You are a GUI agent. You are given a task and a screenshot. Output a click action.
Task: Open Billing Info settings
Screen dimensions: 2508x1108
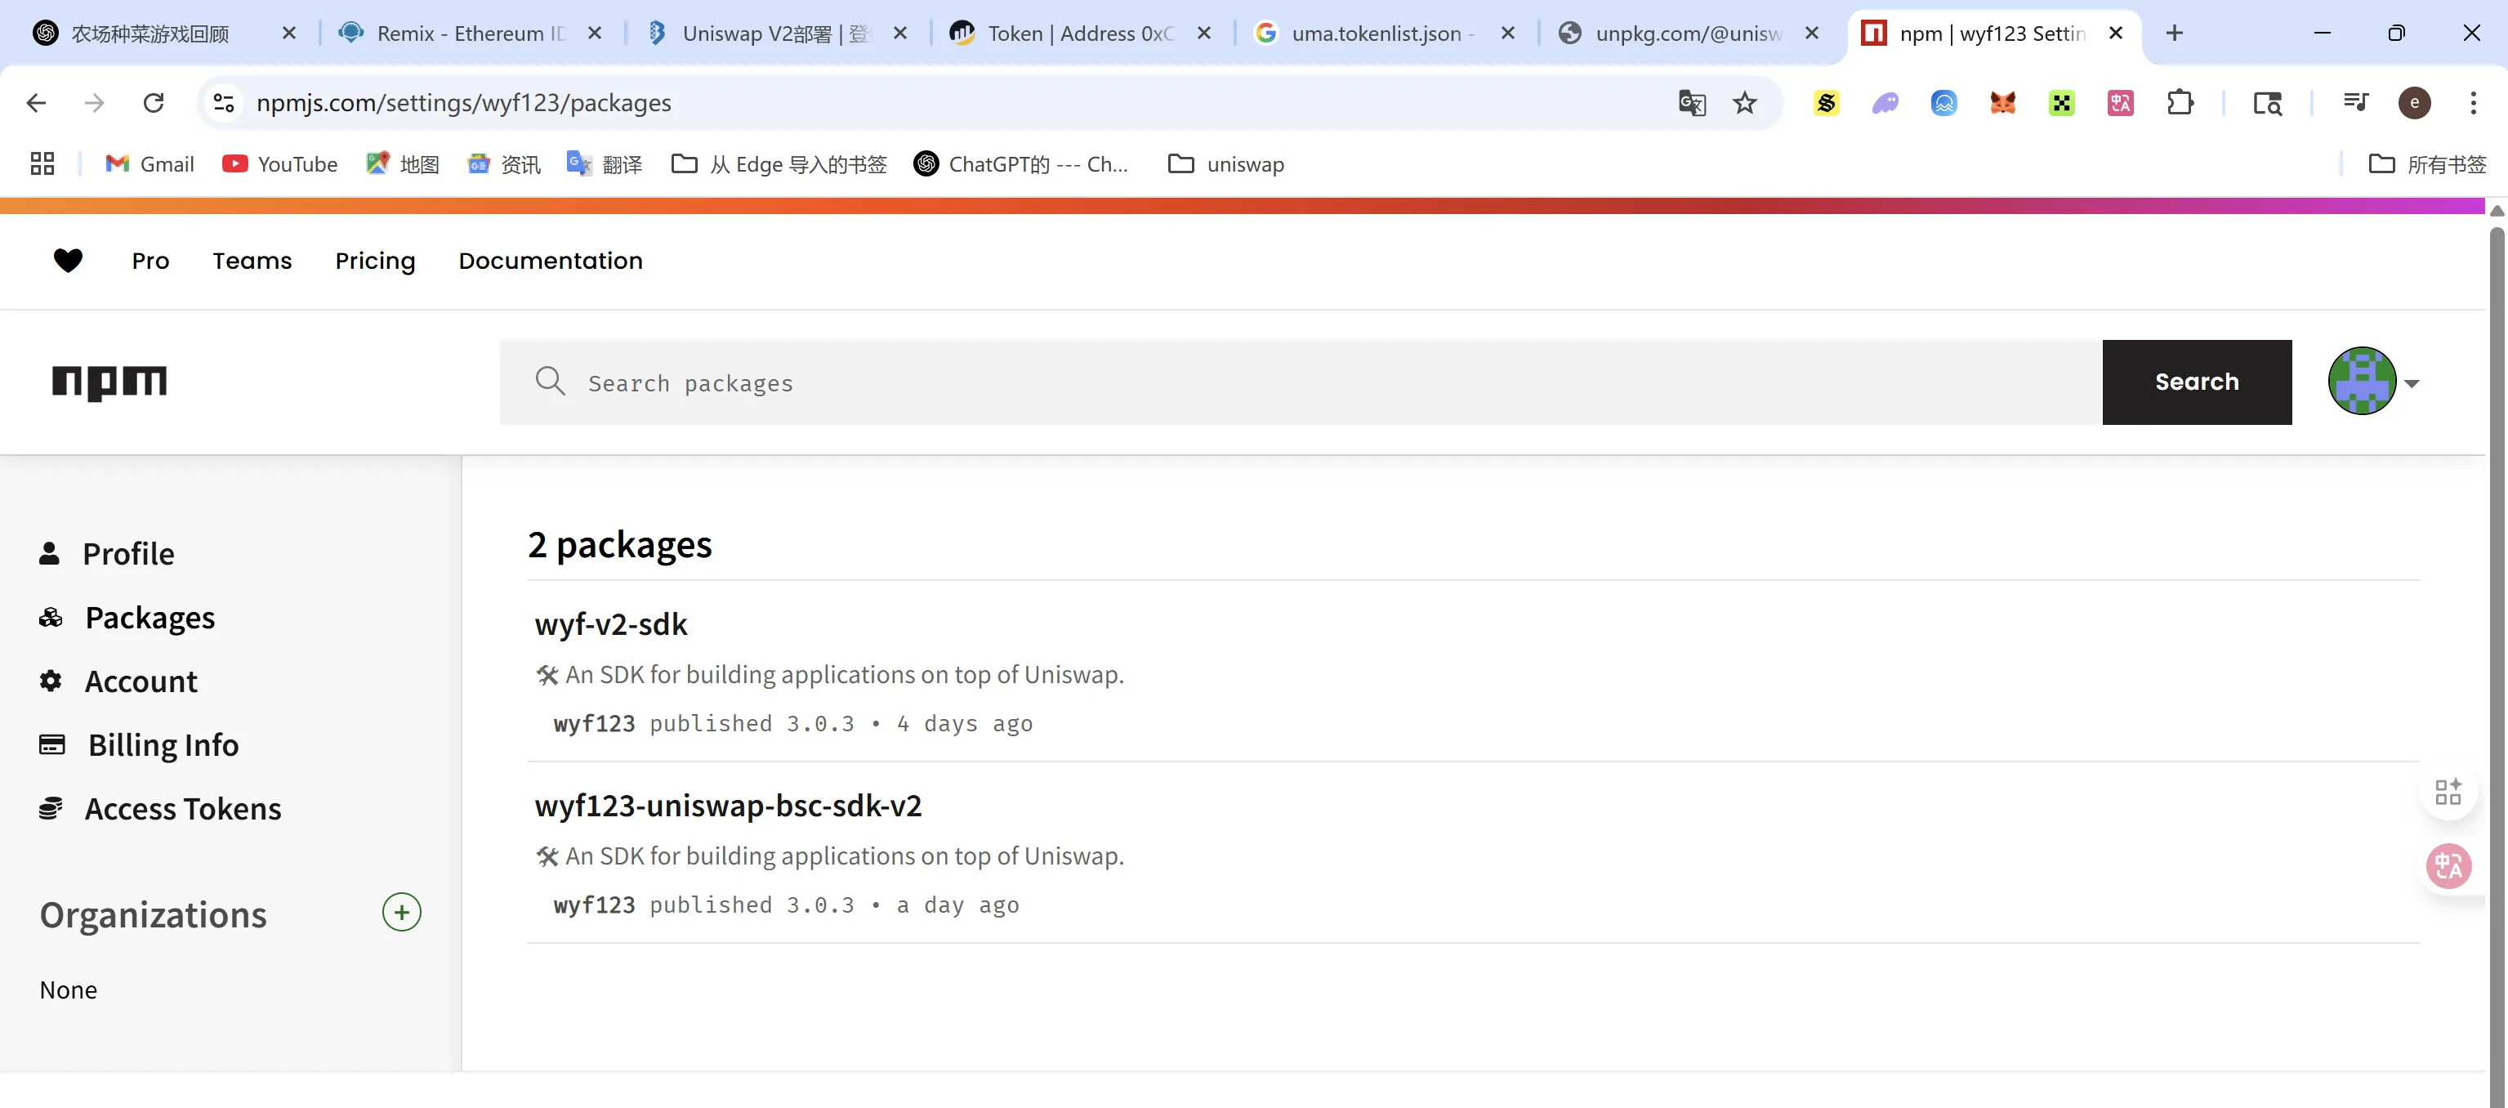coord(163,745)
